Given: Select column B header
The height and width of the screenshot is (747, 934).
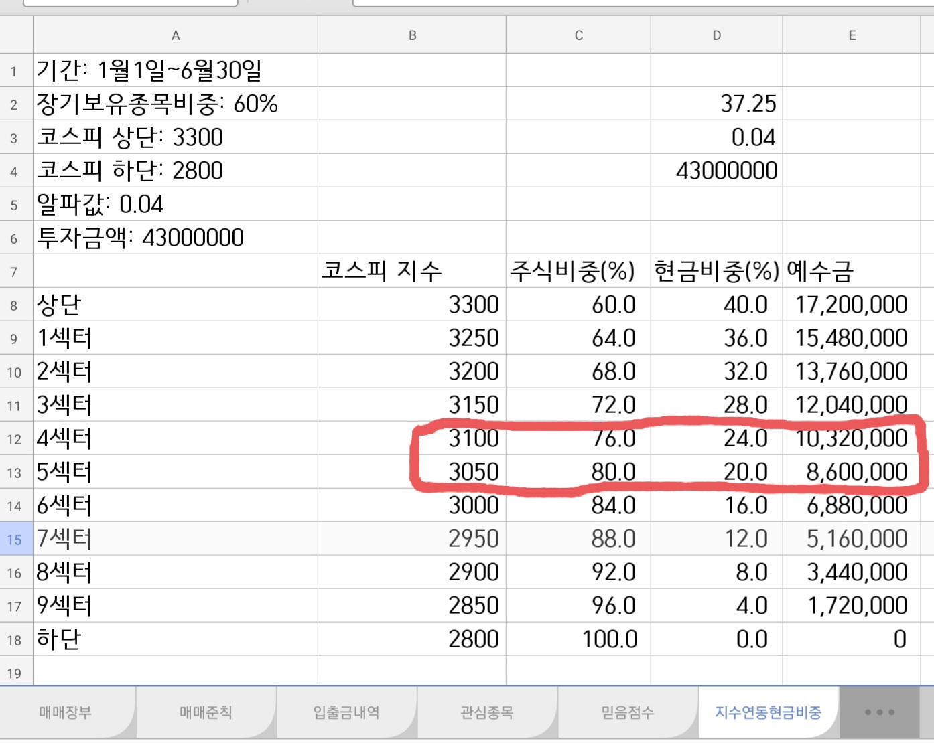Looking at the screenshot, I should click(412, 35).
